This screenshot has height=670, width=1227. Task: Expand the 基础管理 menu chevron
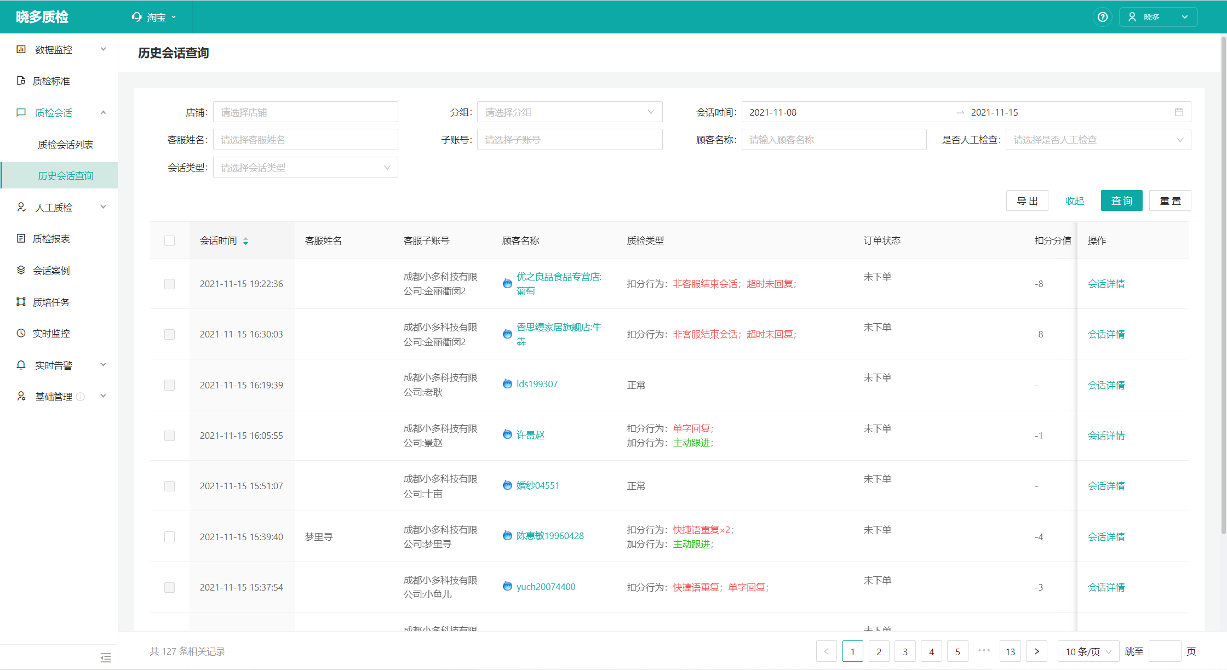(x=103, y=396)
